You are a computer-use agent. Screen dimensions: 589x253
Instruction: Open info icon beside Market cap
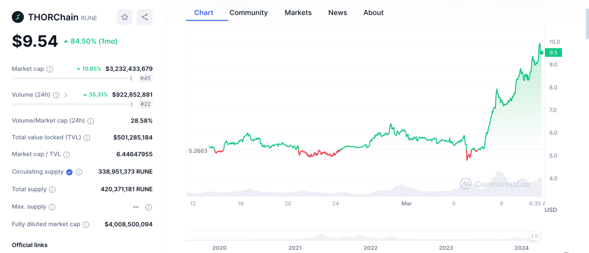click(x=50, y=69)
